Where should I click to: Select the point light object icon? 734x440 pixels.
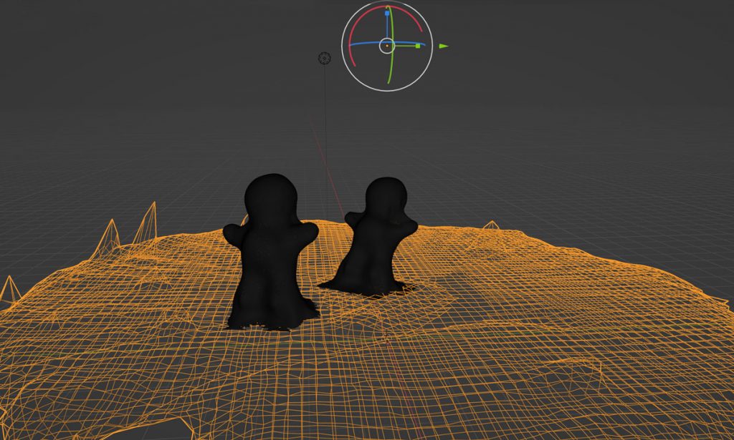click(x=325, y=59)
